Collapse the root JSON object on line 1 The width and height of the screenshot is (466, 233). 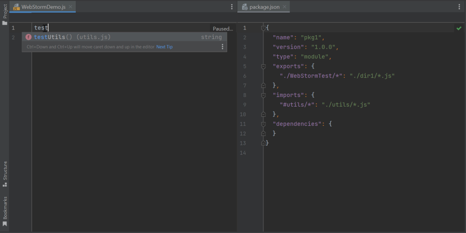(x=263, y=28)
